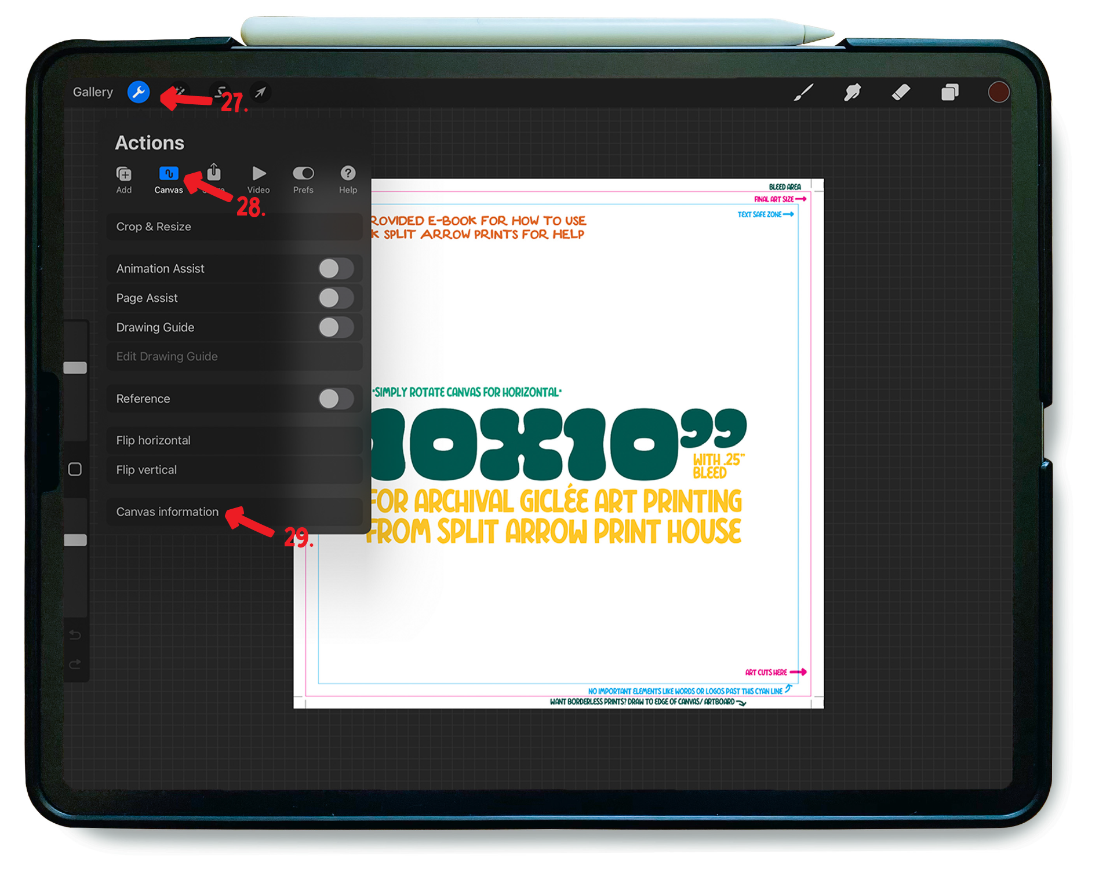This screenshot has width=1110, height=869.
Task: Switch to the Add tab
Action: (x=123, y=180)
